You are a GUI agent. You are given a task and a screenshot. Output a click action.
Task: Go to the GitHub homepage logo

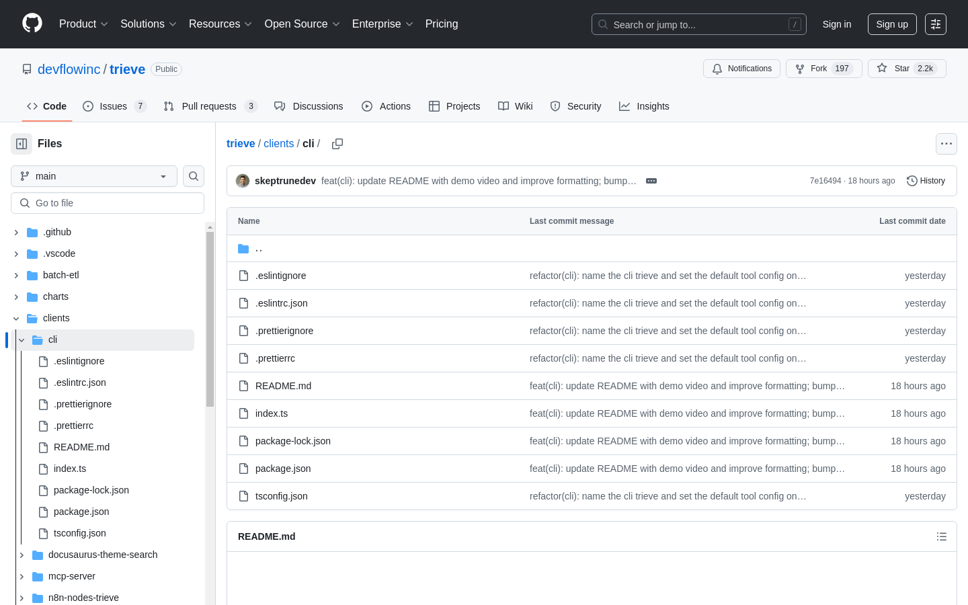click(32, 24)
